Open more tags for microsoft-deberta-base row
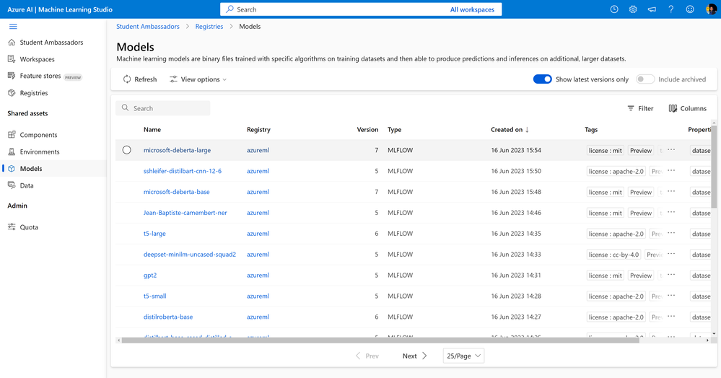Image resolution: width=721 pixels, height=378 pixels. click(671, 191)
